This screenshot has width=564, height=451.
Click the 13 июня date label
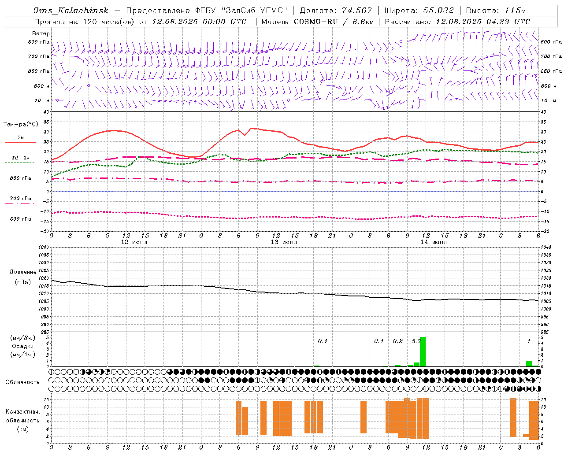[284, 242]
